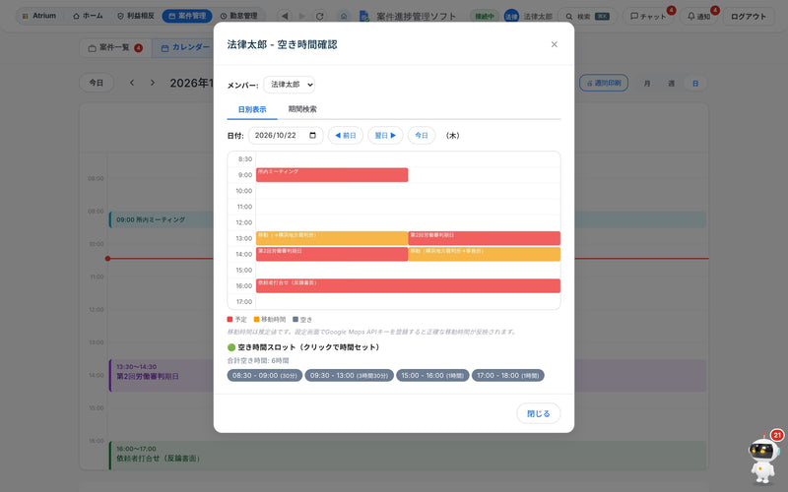Click the 法律 user avatar
The height and width of the screenshot is (492, 788).
pyautogui.click(x=511, y=16)
